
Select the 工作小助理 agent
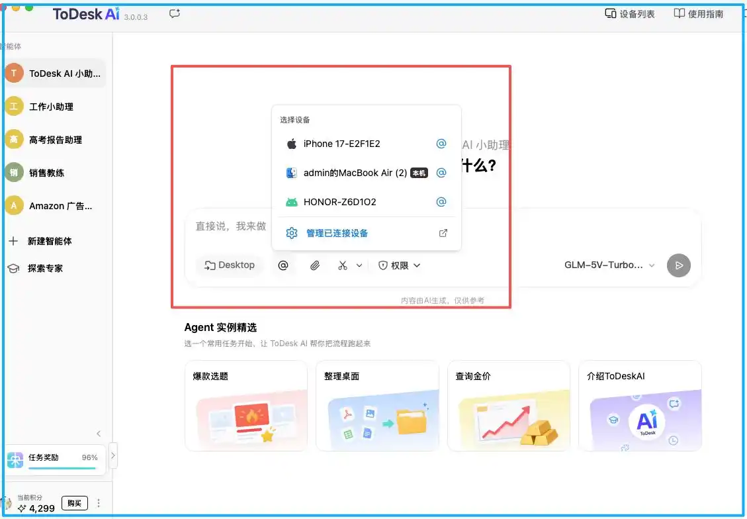point(55,107)
